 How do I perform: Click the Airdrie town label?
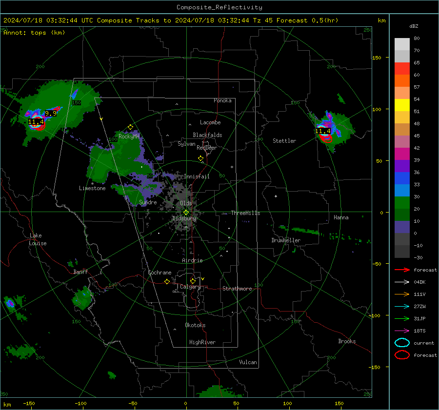click(192, 260)
